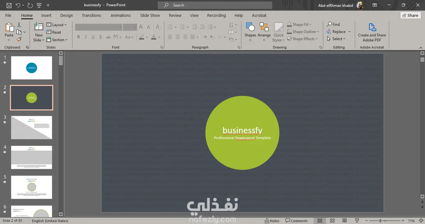Open the Notes pane
The height and width of the screenshot is (224, 425).
[272, 221]
